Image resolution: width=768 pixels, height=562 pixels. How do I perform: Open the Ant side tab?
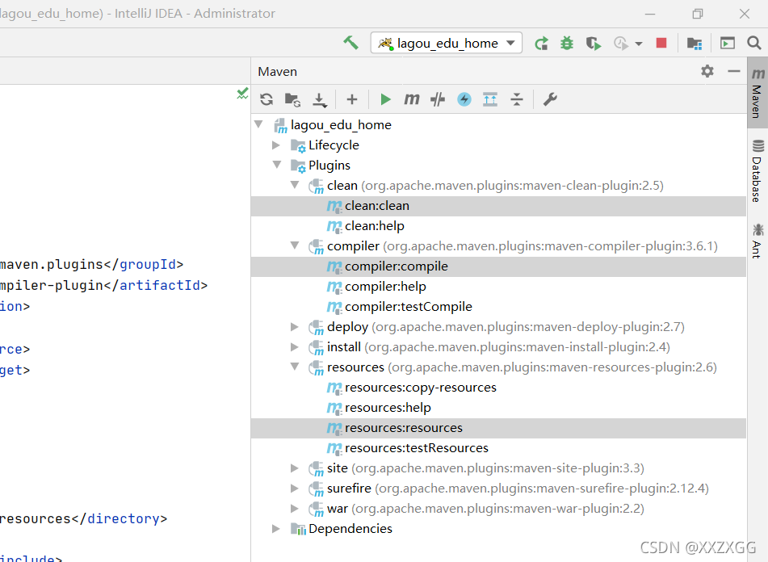758,241
